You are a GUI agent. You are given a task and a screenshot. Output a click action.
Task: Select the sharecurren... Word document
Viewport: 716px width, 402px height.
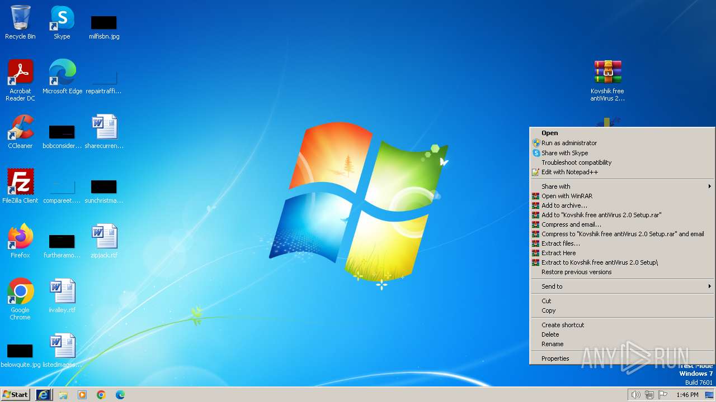point(104,131)
